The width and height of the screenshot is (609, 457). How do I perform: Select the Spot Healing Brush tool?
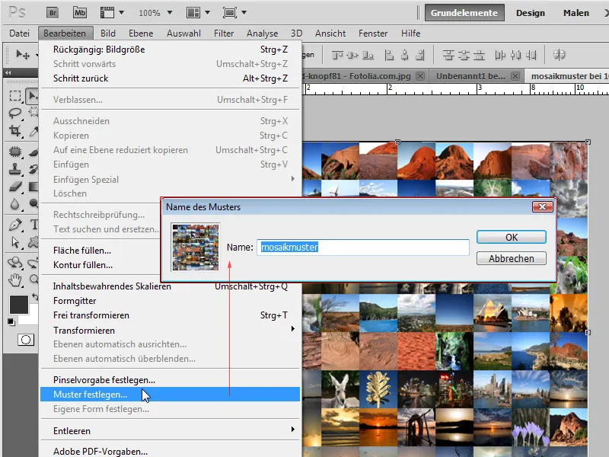pos(15,151)
